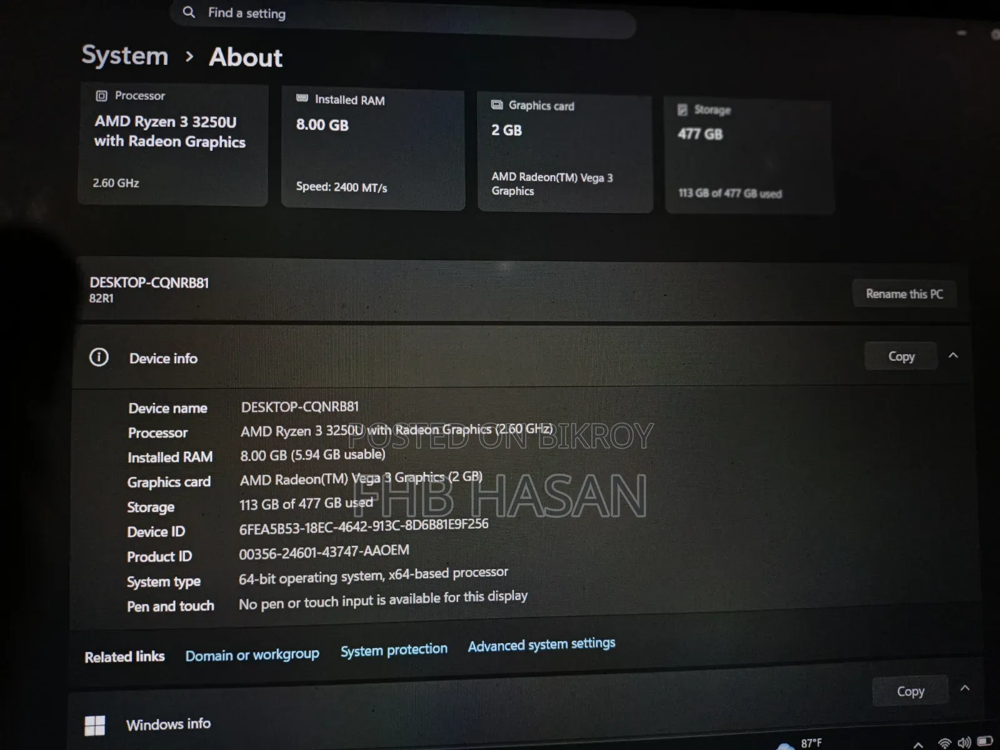Click the Graphics card icon
This screenshot has height=750, width=1000.
click(497, 104)
